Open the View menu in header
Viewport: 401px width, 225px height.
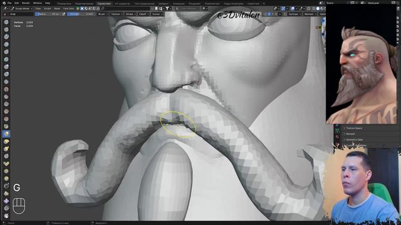38,8
